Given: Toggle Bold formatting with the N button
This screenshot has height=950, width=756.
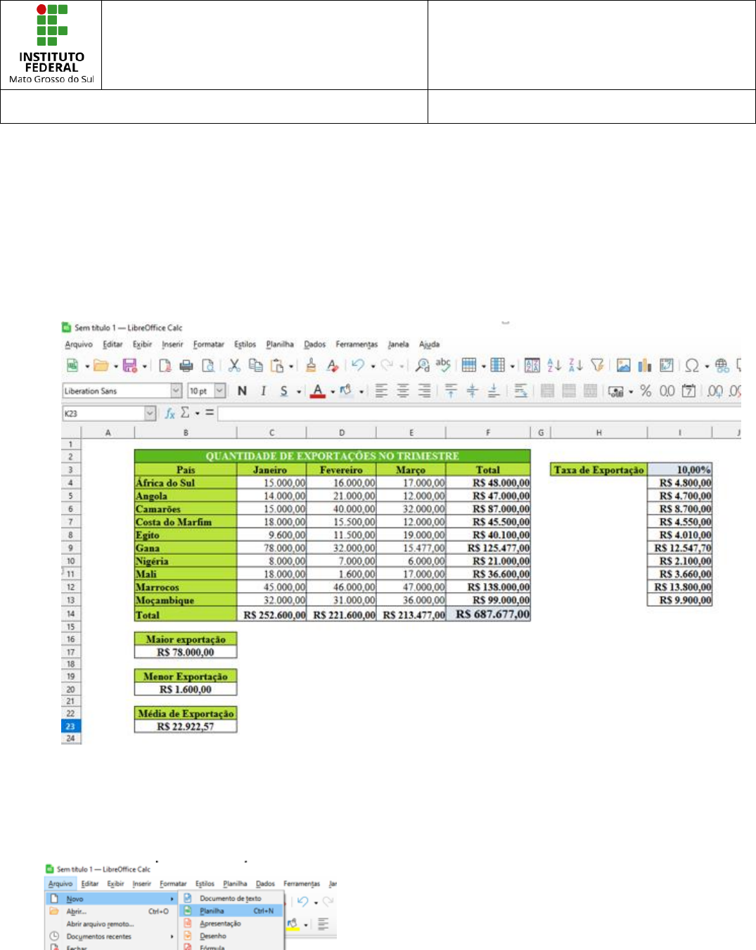Looking at the screenshot, I should (242, 391).
